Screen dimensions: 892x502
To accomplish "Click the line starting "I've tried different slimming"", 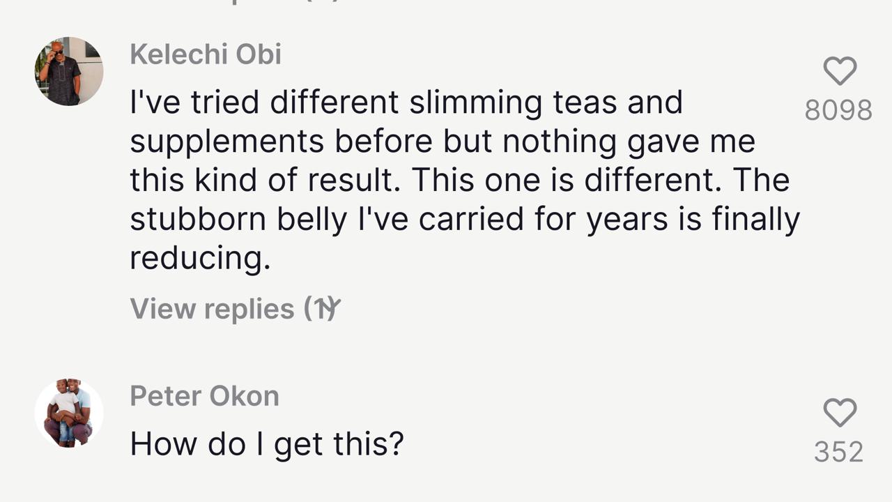I will click(406, 102).
